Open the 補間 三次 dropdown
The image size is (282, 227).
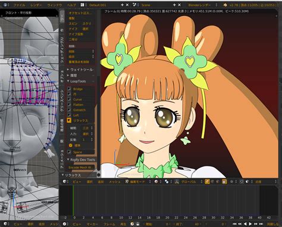[x=87, y=128]
